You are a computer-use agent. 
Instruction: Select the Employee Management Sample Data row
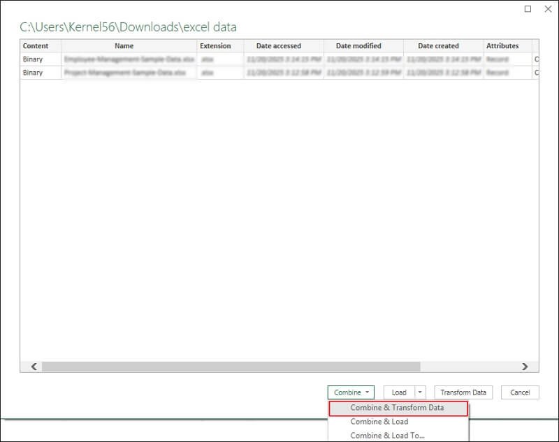pos(124,59)
